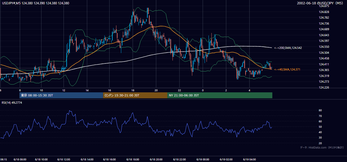
Task: Click the London 15:30-21:00 JST session bar
Action: (135, 95)
